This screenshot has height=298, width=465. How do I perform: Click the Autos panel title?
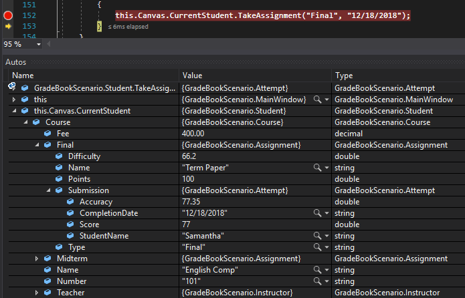pyautogui.click(x=15, y=62)
